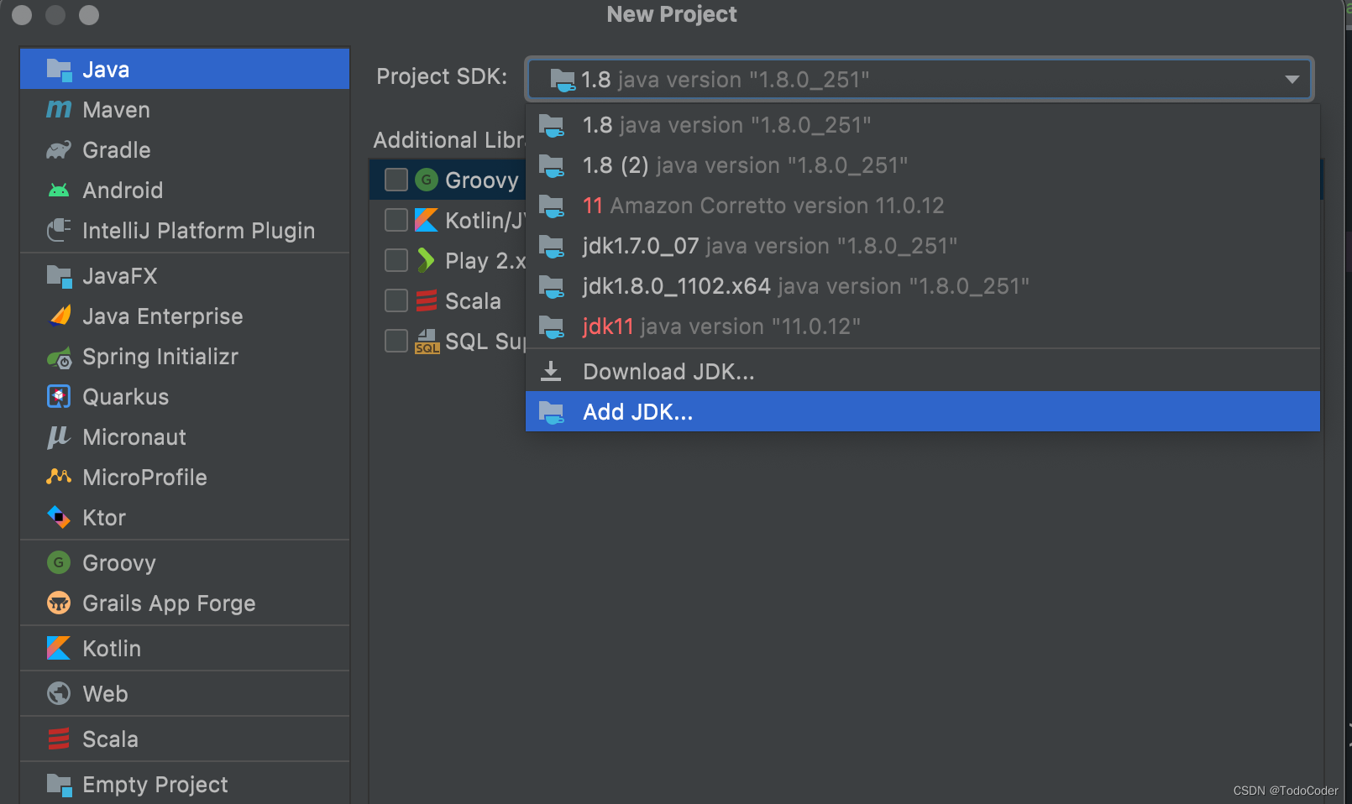Enable the Kotlin/JVM library checkbox
1352x804 pixels.
[x=396, y=220]
